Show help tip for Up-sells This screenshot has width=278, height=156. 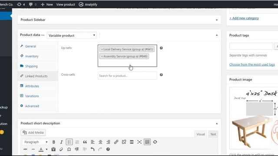pyautogui.click(x=161, y=48)
